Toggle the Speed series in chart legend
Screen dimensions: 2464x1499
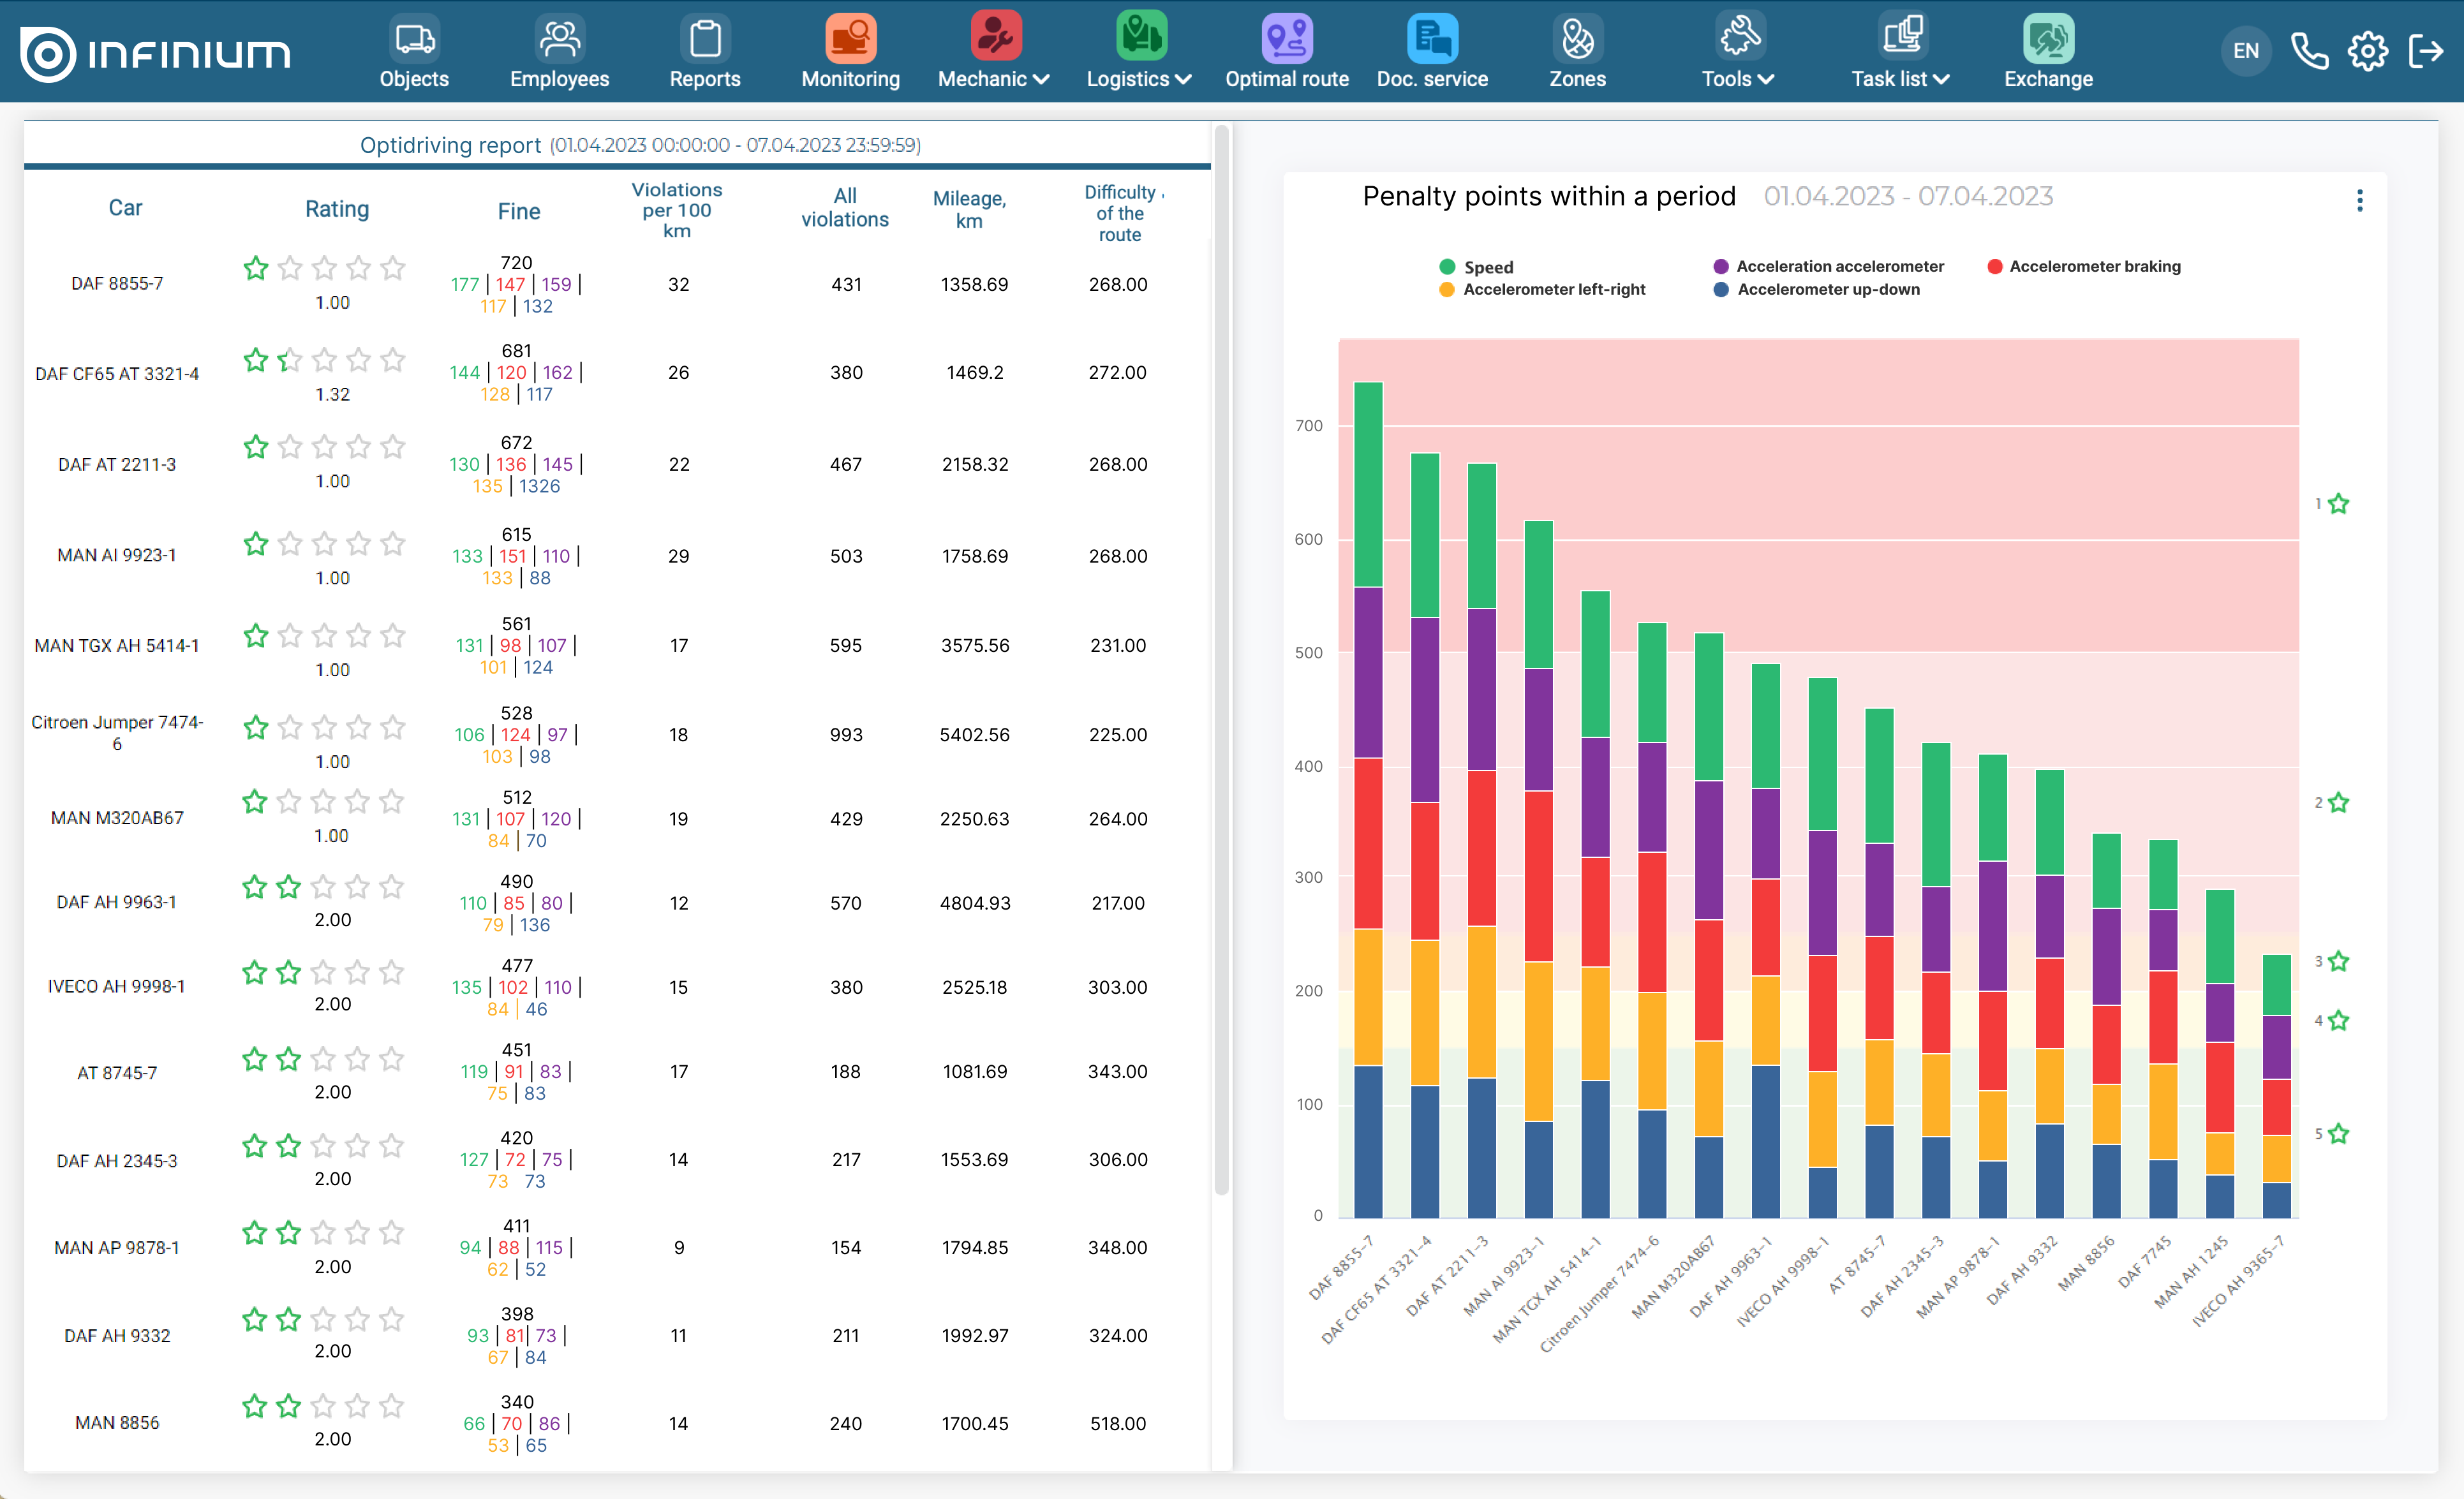click(x=1476, y=267)
